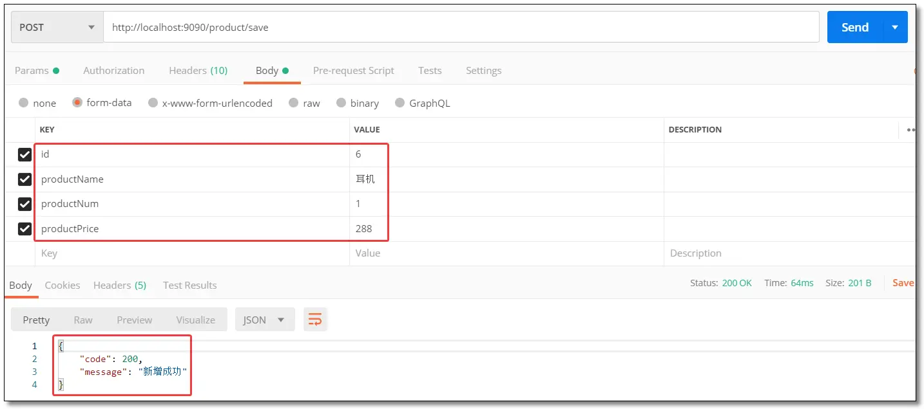This screenshot has height=409, width=924.
Task: Switch to Raw response view
Action: [83, 320]
